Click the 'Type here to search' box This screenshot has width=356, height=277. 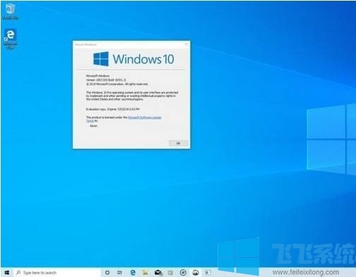click(x=56, y=273)
